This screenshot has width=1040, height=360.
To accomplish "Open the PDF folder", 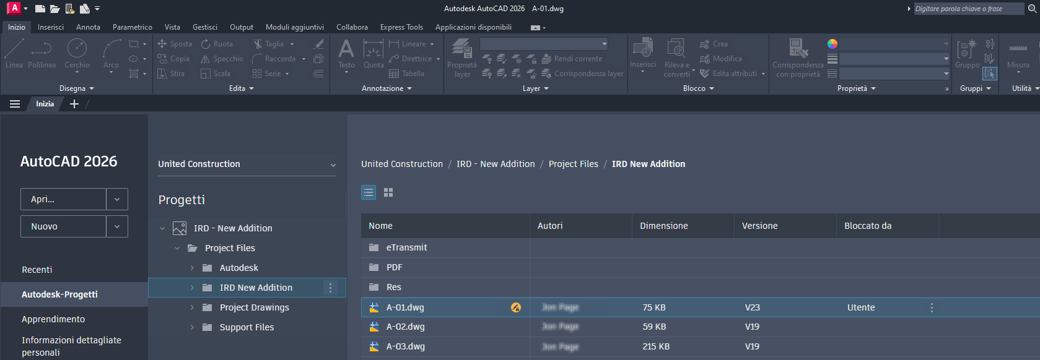I will [x=395, y=267].
